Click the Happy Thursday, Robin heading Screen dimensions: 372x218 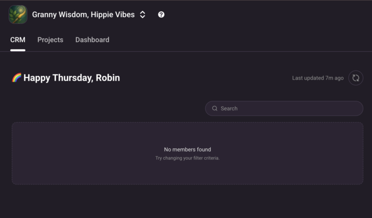pyautogui.click(x=71, y=78)
